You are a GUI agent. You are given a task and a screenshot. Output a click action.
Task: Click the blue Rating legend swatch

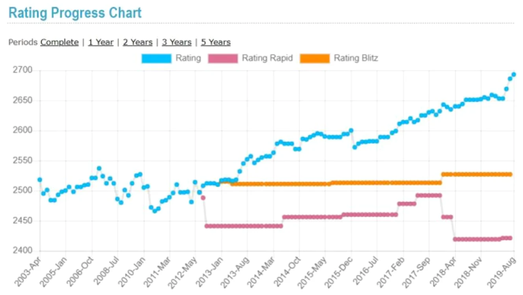point(156,59)
